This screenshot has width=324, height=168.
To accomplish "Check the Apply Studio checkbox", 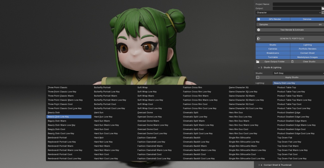I will [x=258, y=77].
